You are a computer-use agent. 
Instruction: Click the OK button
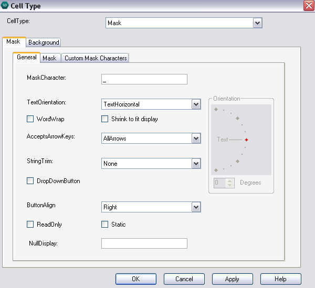tap(136, 279)
